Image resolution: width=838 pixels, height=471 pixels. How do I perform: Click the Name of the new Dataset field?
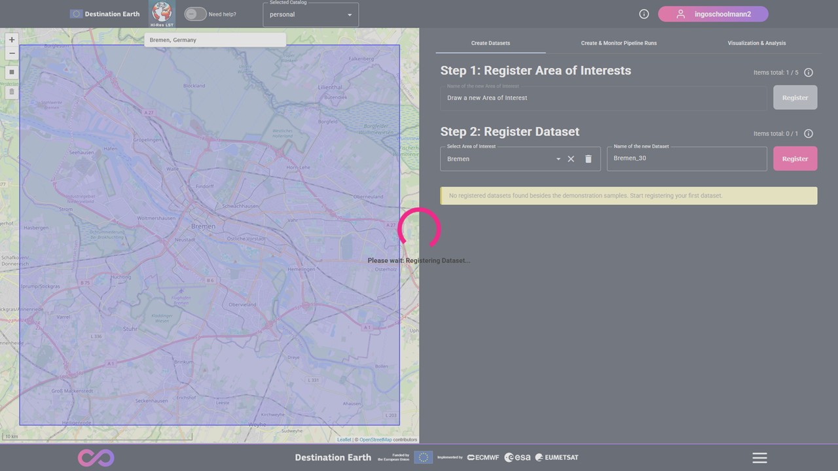pyautogui.click(x=686, y=159)
